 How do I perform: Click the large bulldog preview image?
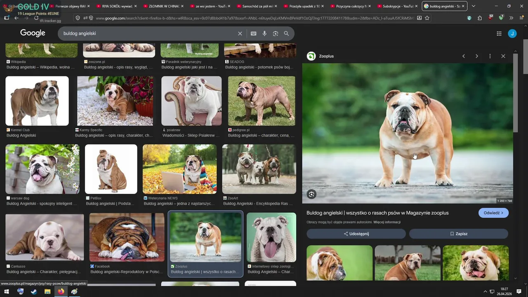[x=408, y=133]
